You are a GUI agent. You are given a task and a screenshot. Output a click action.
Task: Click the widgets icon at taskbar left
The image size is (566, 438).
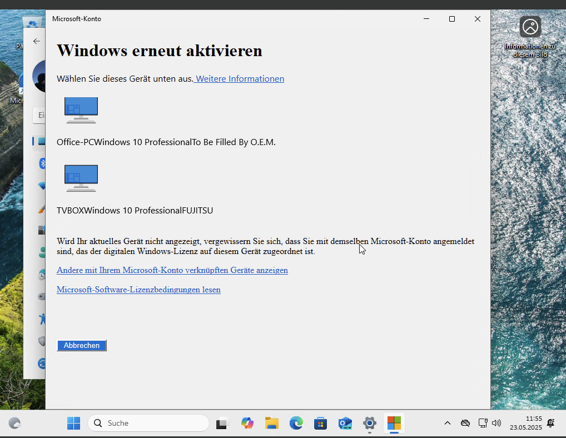(x=14, y=423)
